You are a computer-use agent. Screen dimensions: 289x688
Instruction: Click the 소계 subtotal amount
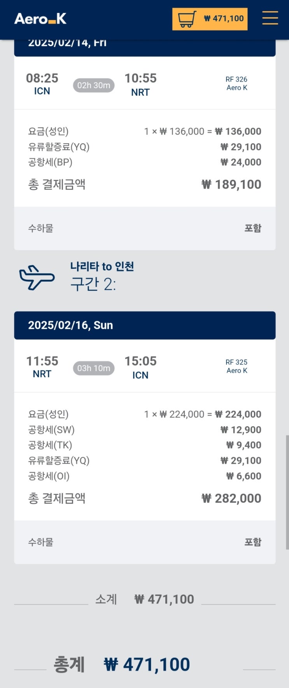164,599
